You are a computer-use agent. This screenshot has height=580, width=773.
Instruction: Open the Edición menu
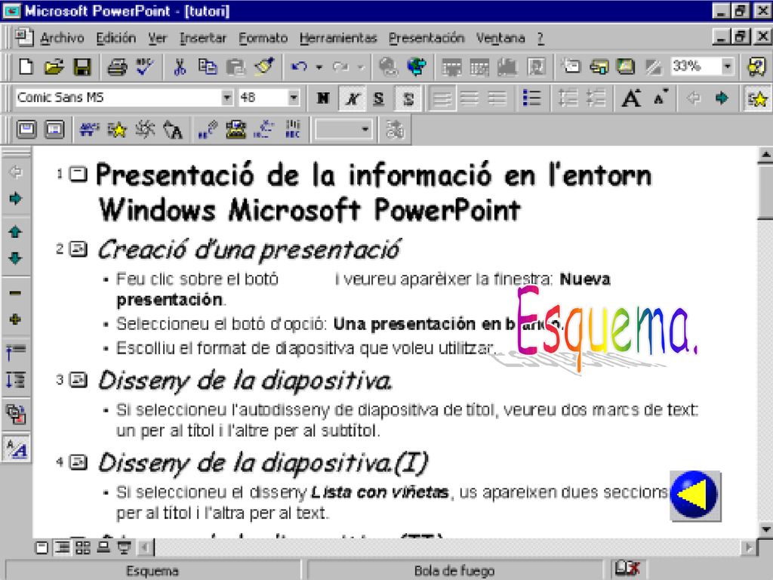point(115,38)
